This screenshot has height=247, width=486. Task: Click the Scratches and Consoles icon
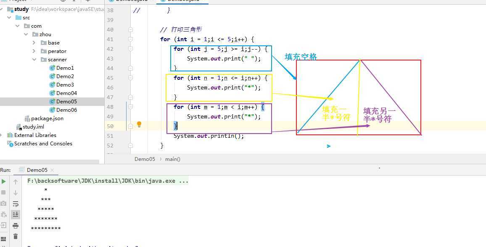tap(10, 144)
